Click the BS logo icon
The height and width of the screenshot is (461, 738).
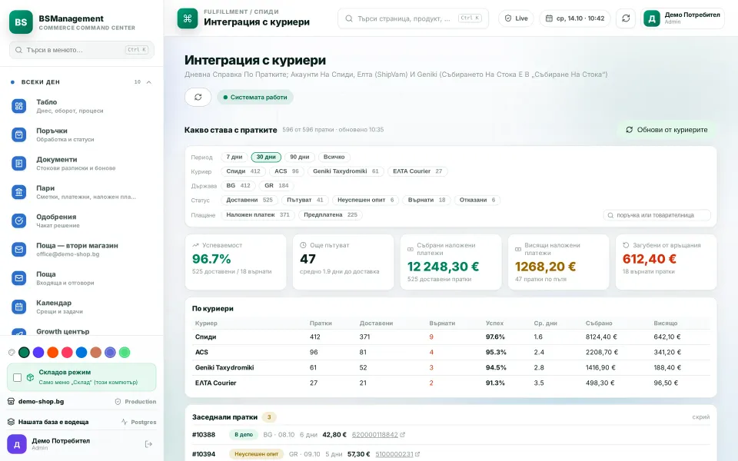[21, 22]
